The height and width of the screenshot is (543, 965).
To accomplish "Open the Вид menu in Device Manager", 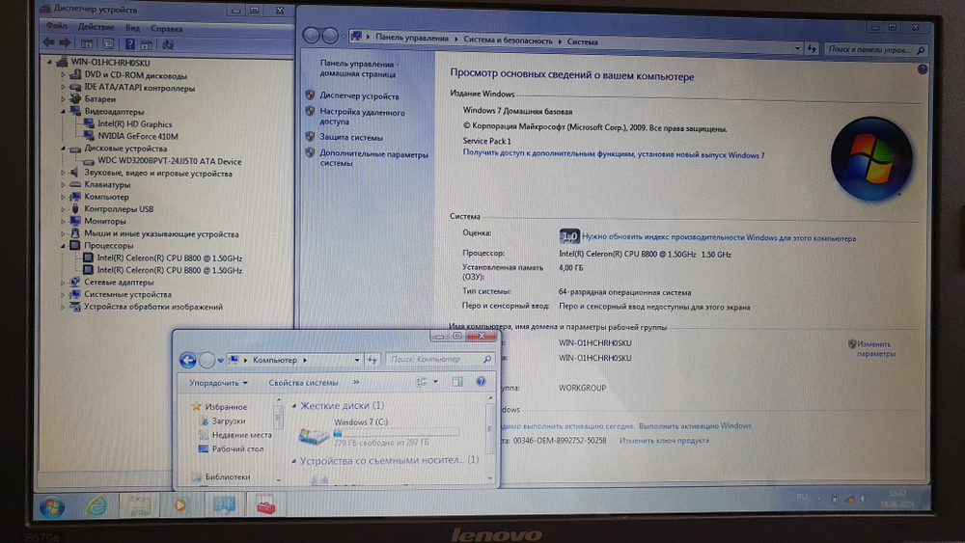I will click(x=132, y=28).
